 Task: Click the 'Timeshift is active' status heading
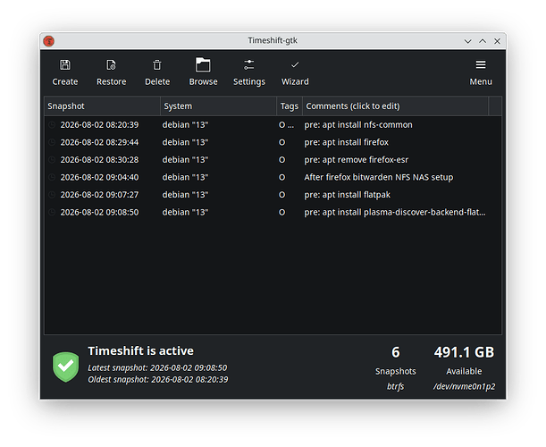[140, 350]
